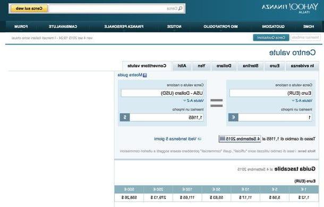The image size is (324, 207).
Task: Click the Yahoo Finanza Italia logo
Action: click(289, 8)
